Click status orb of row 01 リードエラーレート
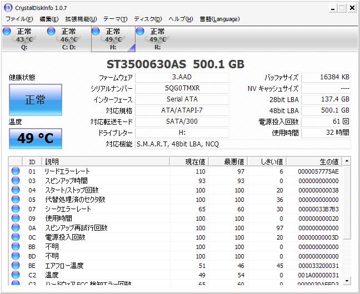Screen dimensions: 360x294 click(x=16, y=171)
